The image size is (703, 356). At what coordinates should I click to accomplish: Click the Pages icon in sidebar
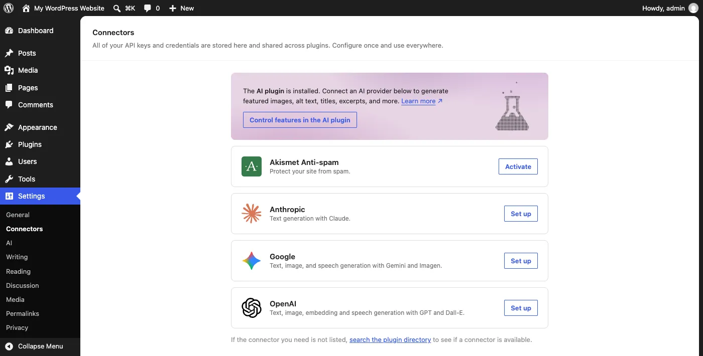(9, 88)
